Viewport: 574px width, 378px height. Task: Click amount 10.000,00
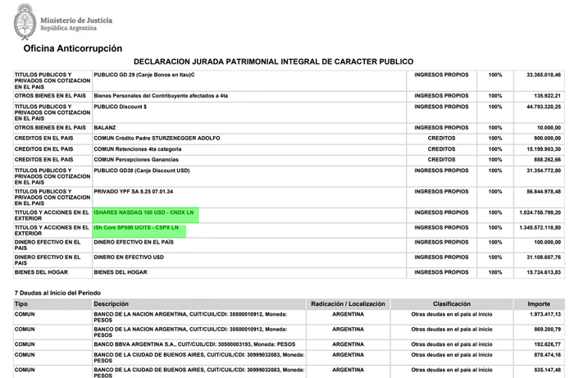coord(549,128)
